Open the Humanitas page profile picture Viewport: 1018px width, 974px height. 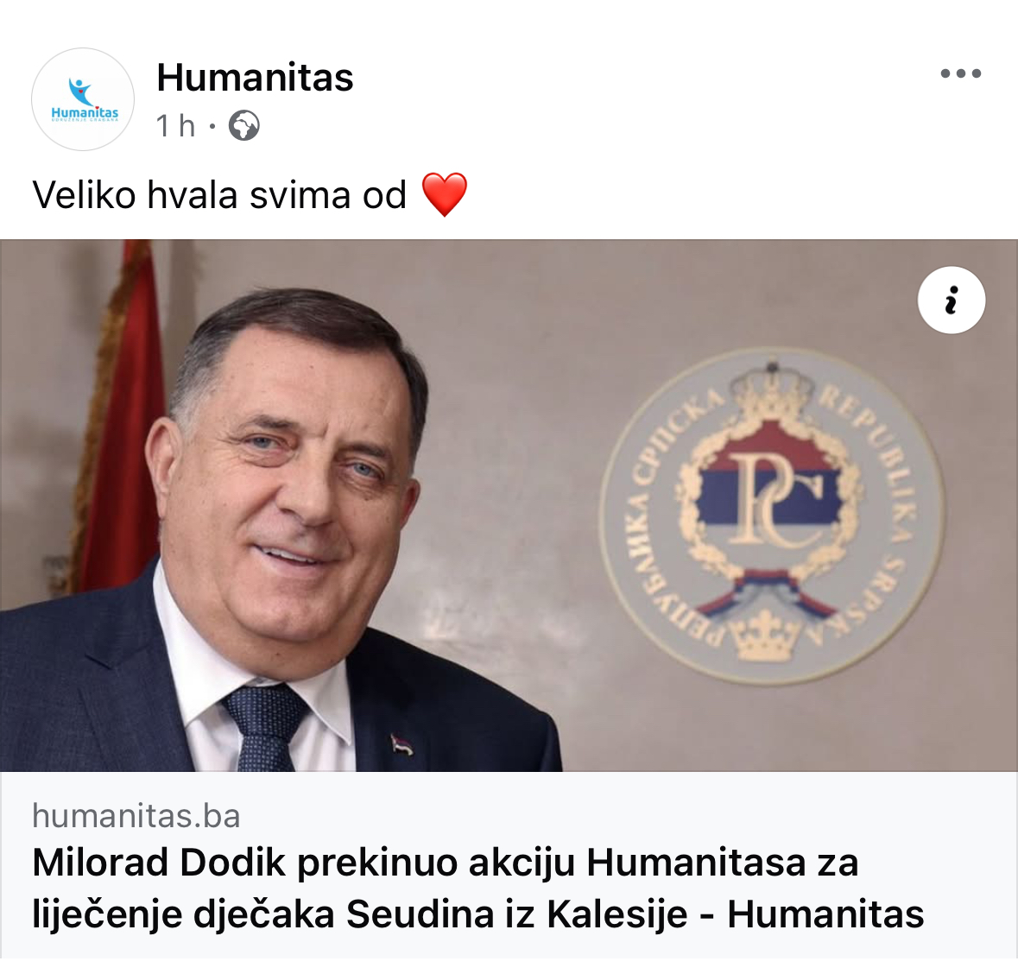coord(83,99)
